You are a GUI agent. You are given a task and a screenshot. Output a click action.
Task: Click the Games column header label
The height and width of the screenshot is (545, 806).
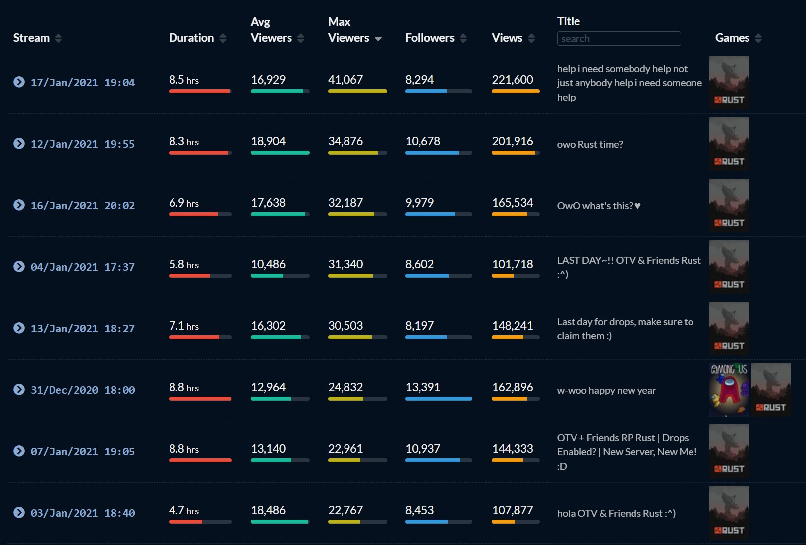click(732, 38)
